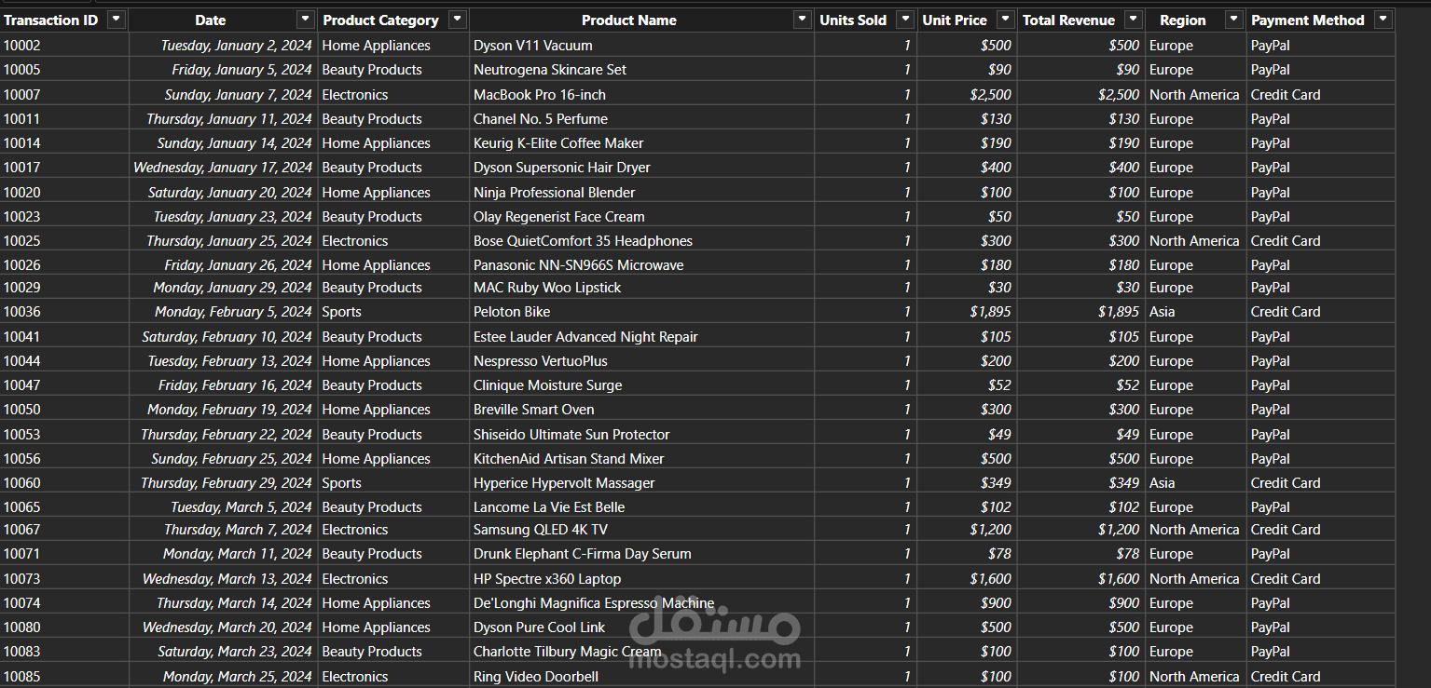Click the Asia region cell for Hyperice Massager
The width and height of the screenshot is (1431, 688).
[x=1196, y=482]
